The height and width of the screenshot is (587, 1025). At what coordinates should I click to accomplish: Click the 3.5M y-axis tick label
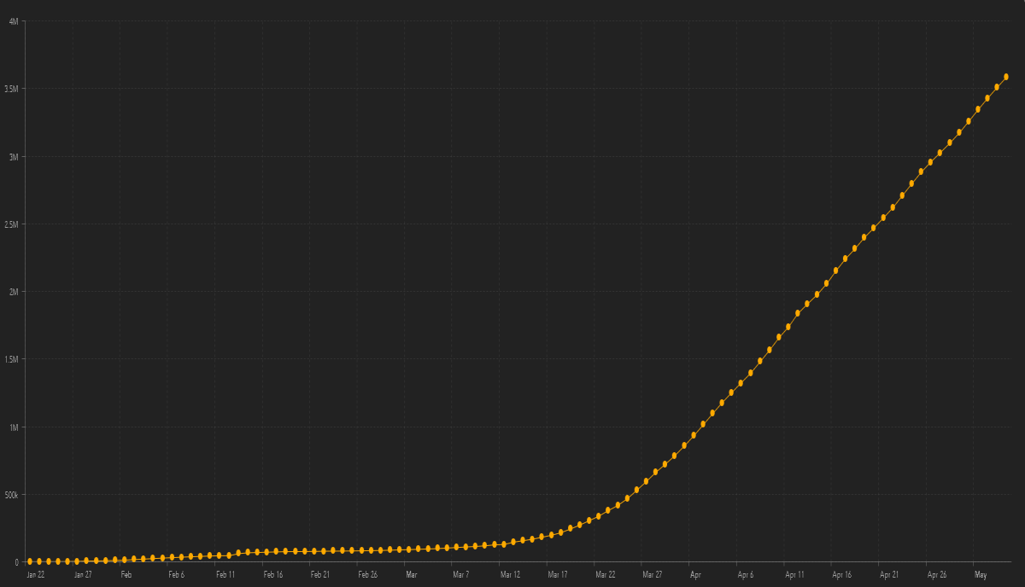tap(13, 89)
